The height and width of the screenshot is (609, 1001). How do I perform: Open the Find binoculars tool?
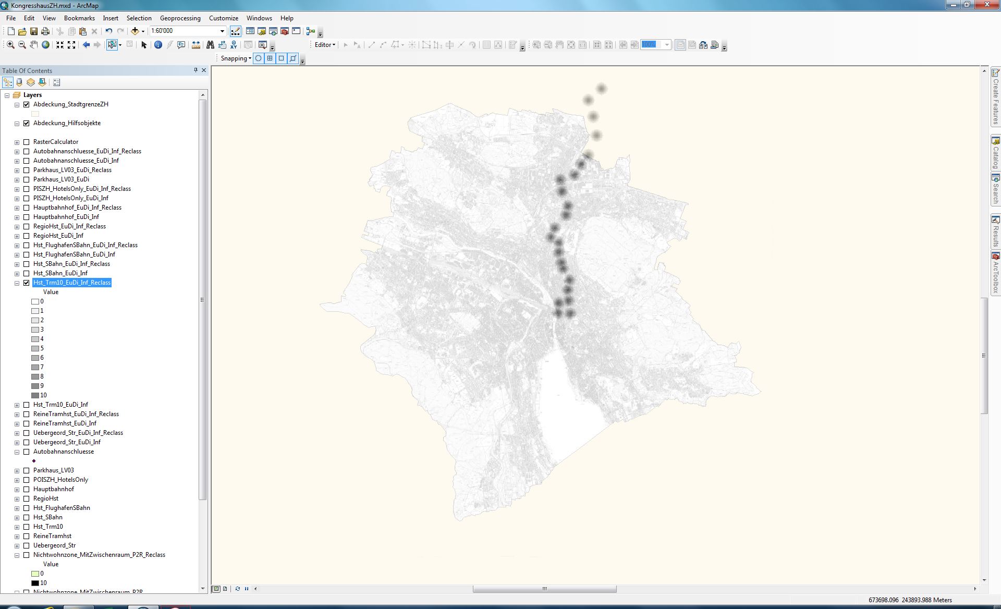click(x=210, y=45)
